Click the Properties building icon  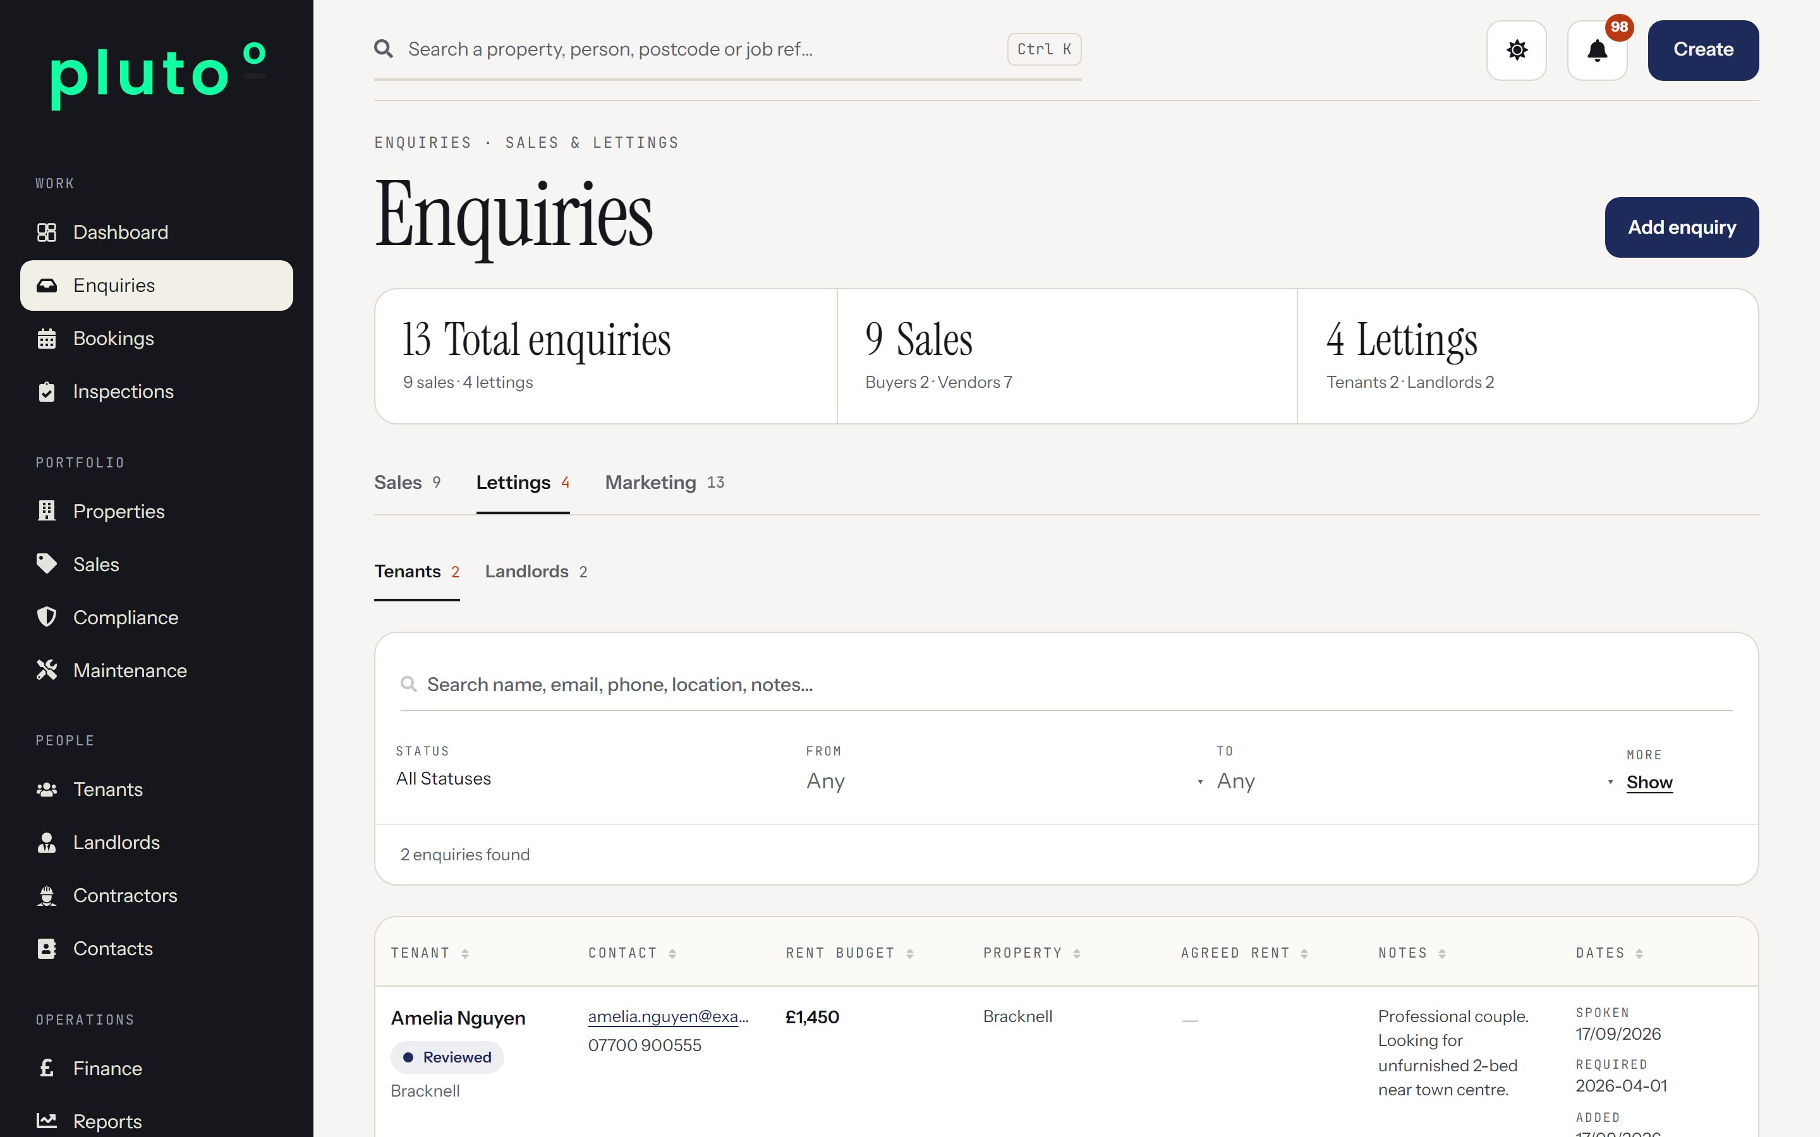coord(47,510)
